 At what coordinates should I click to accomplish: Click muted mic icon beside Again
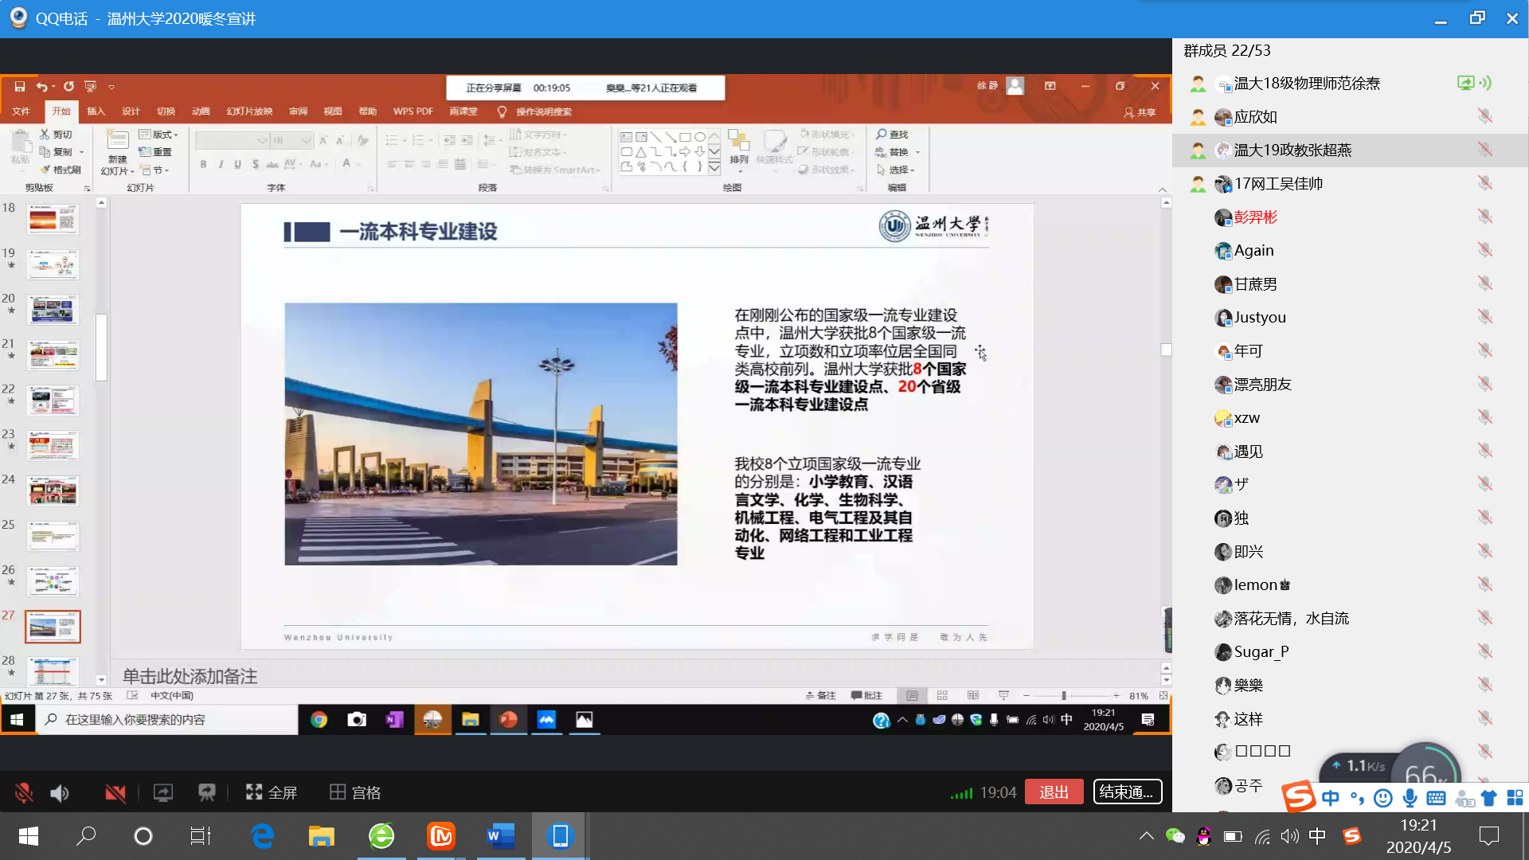tap(1484, 251)
